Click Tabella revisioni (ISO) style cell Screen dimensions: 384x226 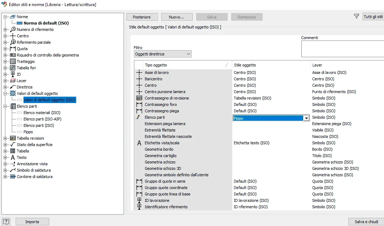[x=253, y=98]
